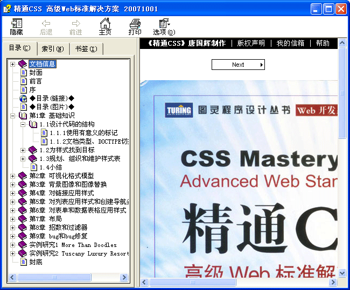Switch to the 索引(N) tab
Screen dimensions: 350x290
point(53,48)
